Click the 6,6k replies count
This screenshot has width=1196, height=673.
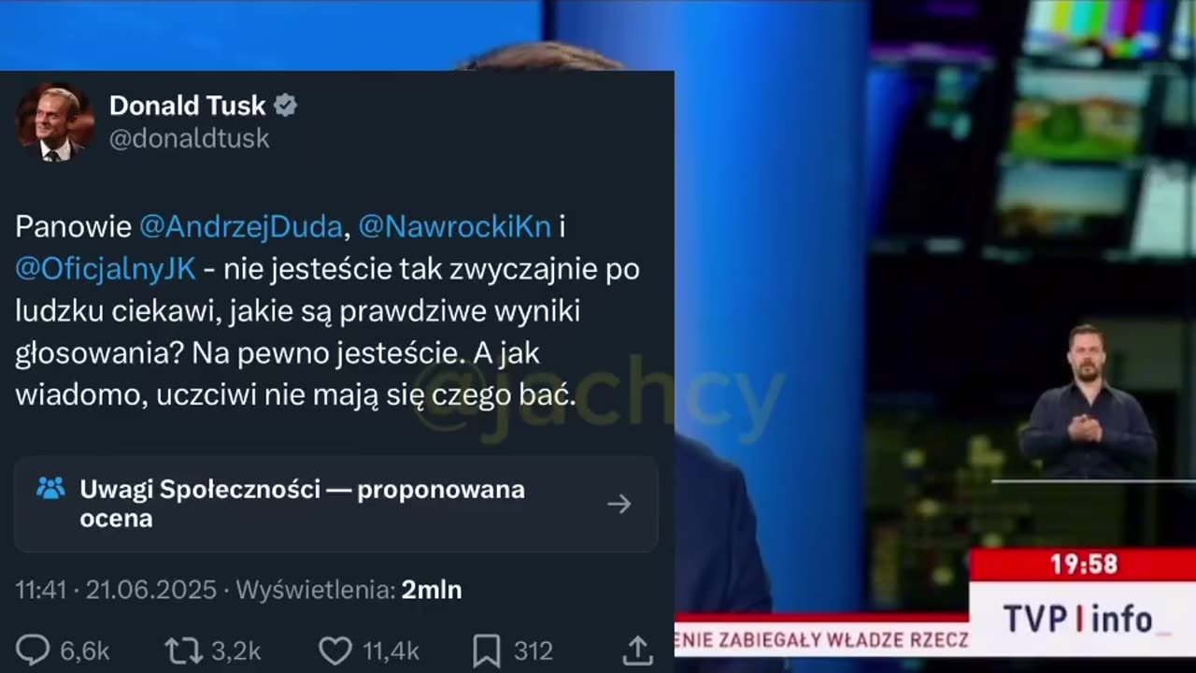pyautogui.click(x=85, y=651)
